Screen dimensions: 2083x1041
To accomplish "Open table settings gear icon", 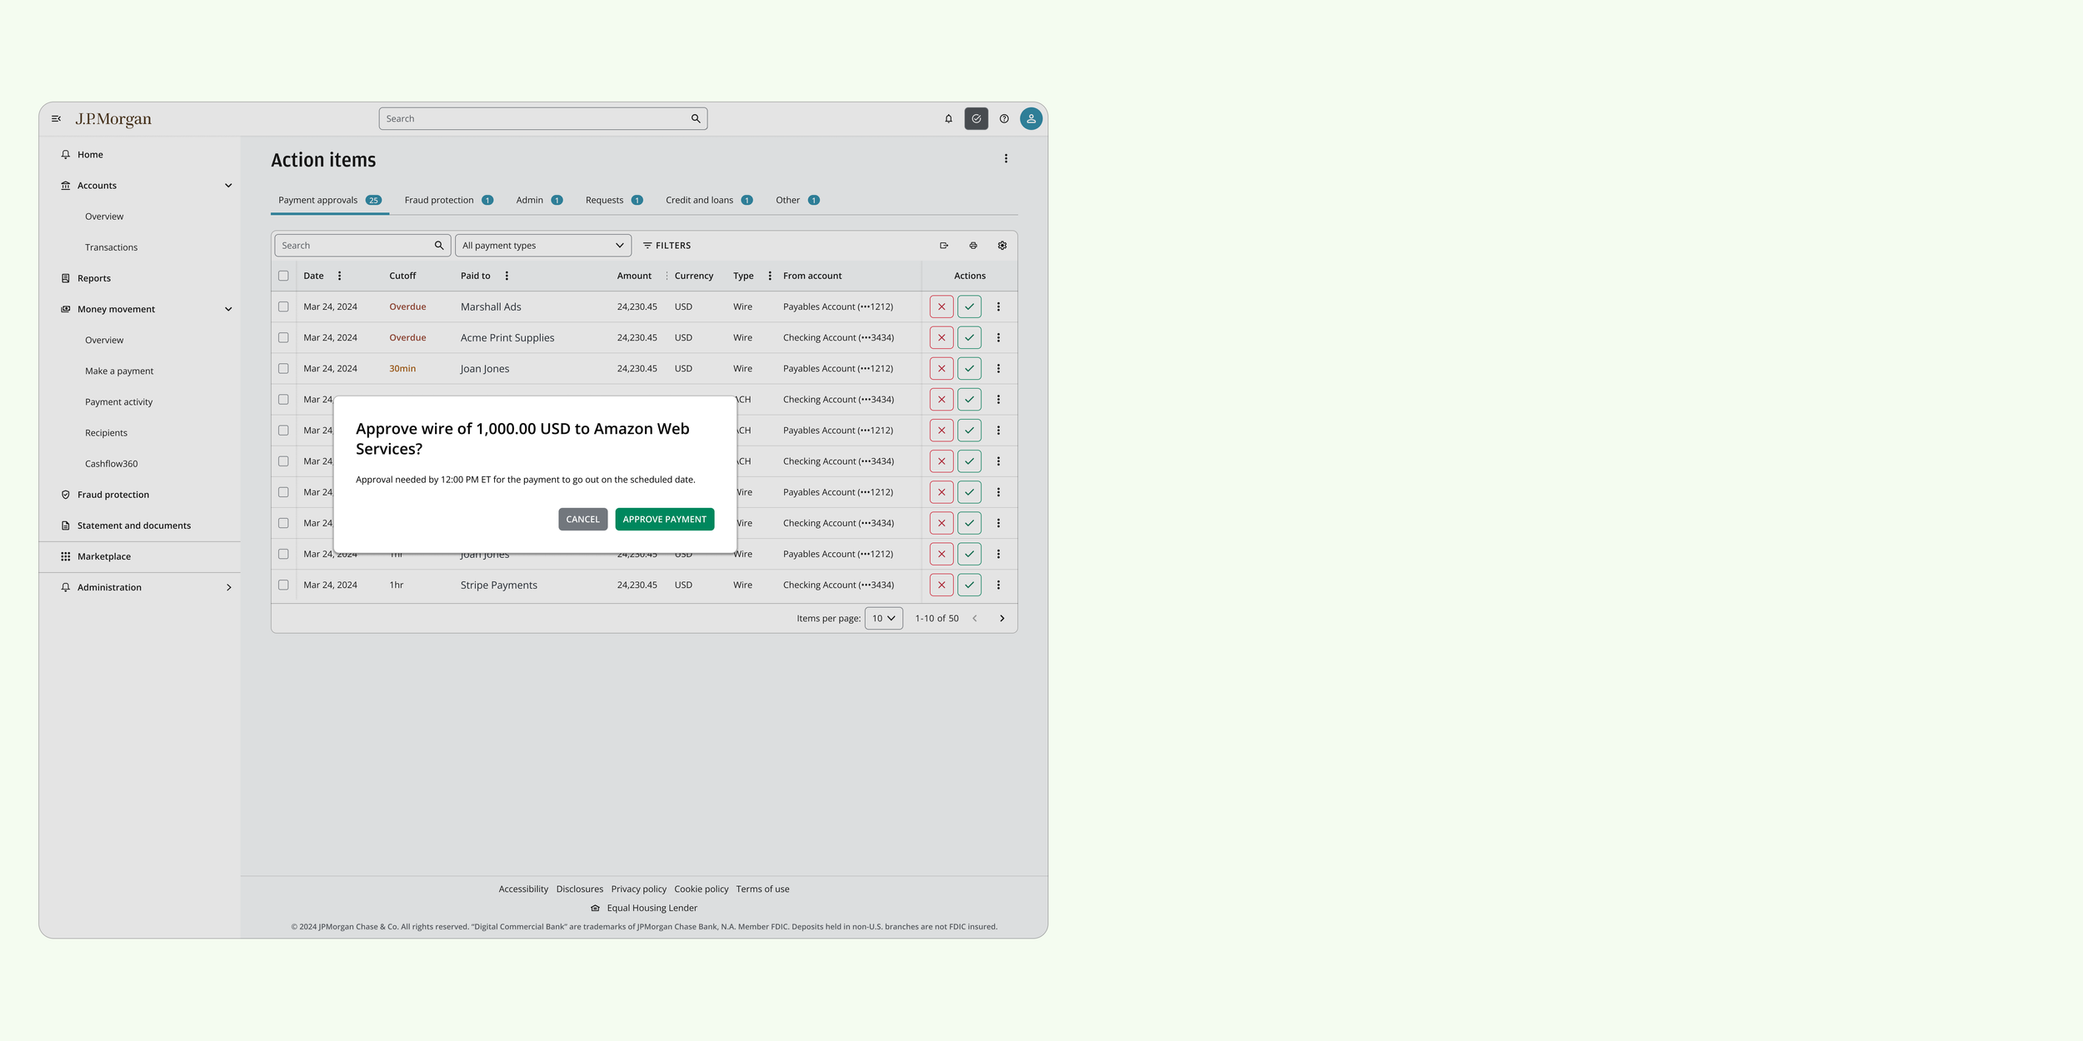I will pyautogui.click(x=1002, y=246).
